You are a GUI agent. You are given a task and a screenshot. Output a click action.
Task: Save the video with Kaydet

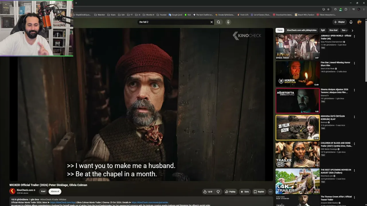pyautogui.click(x=259, y=192)
